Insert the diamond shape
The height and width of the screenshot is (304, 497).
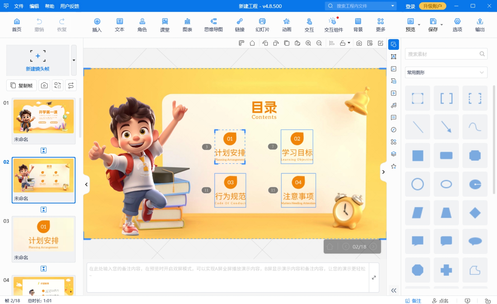(475, 213)
